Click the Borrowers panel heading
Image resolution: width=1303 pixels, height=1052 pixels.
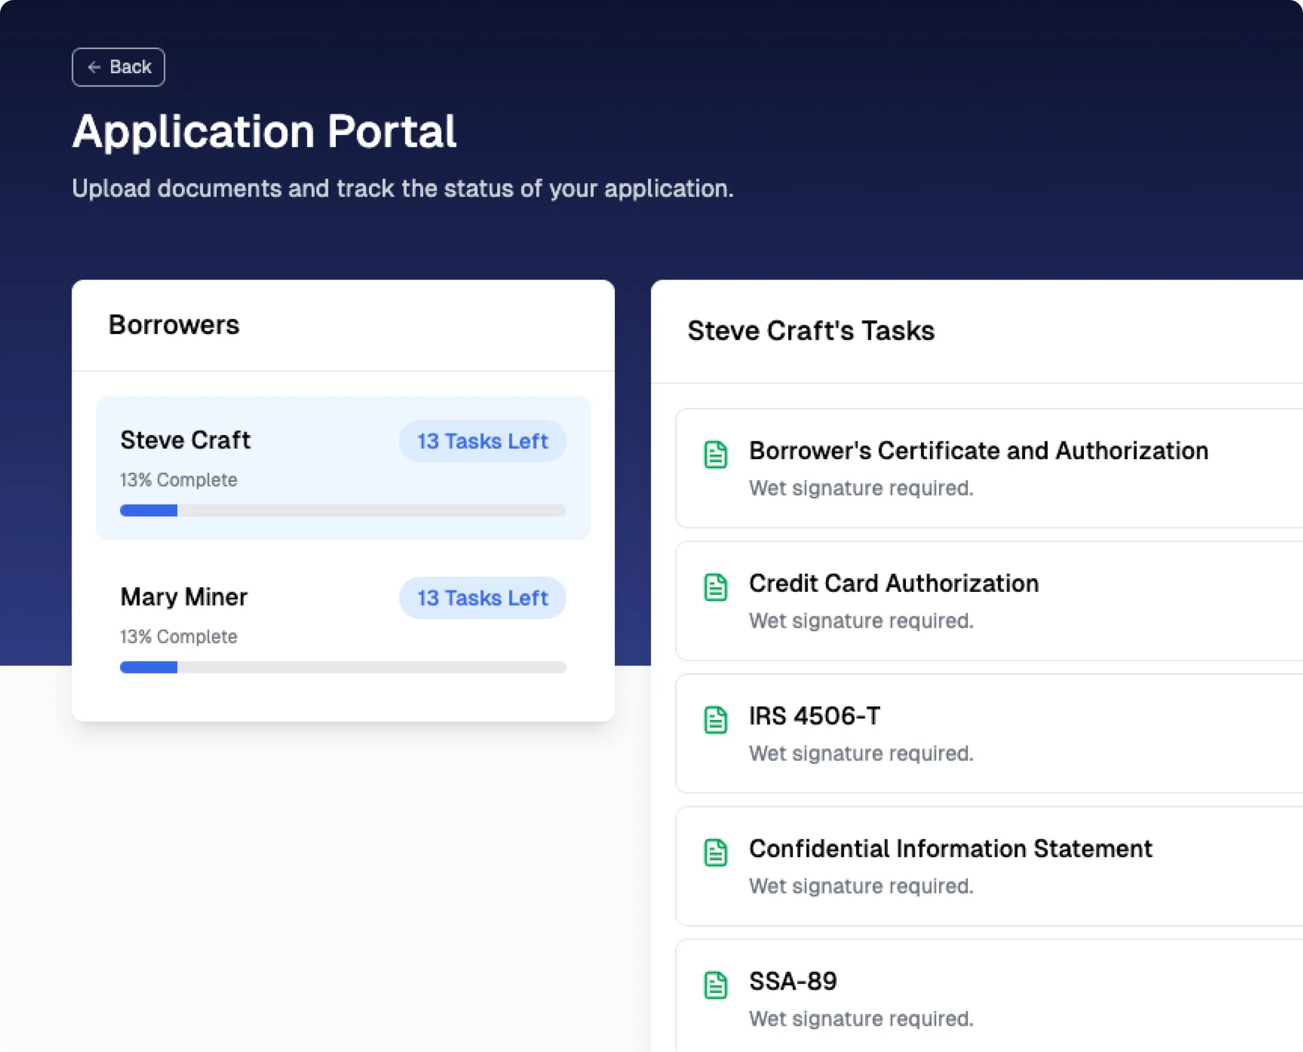pos(173,325)
